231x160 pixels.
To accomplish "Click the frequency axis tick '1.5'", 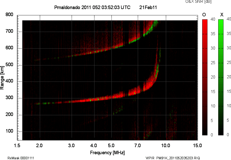I will coord(17,145).
